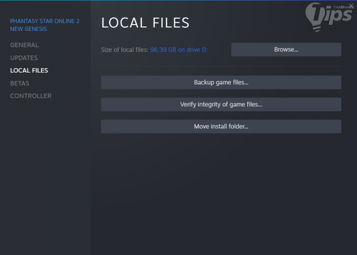357x255 pixels.
Task: Click the large LOCAL FILES page heading
Action: 145,23
